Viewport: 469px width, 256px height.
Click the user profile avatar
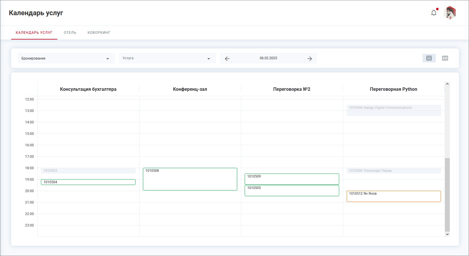(450, 13)
